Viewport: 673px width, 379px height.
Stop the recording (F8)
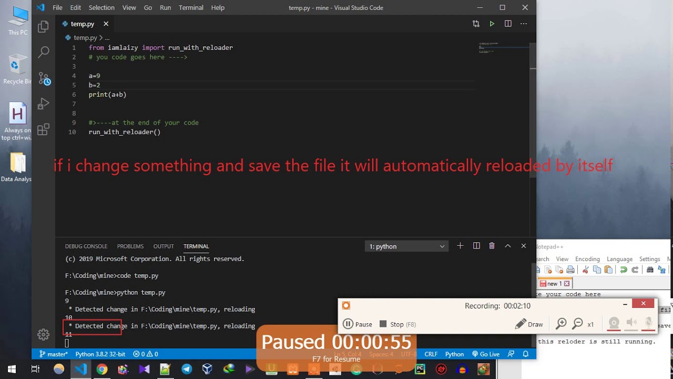pyautogui.click(x=397, y=324)
